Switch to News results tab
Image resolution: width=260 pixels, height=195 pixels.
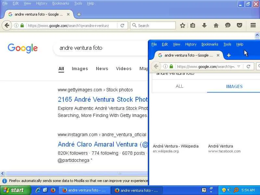pyautogui.click(x=102, y=69)
